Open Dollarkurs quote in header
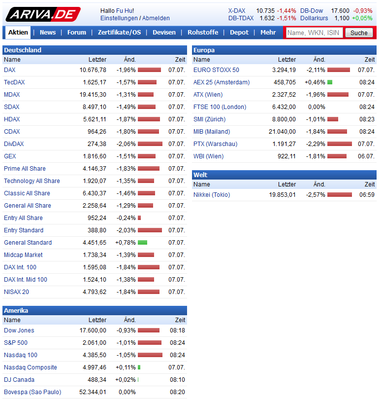Viewport: 382px width, 403px height. coord(314,18)
